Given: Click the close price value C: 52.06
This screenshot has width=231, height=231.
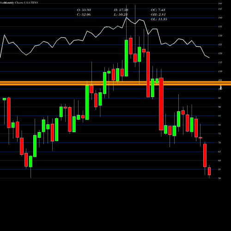Looking at the screenshot, I should [84, 15].
